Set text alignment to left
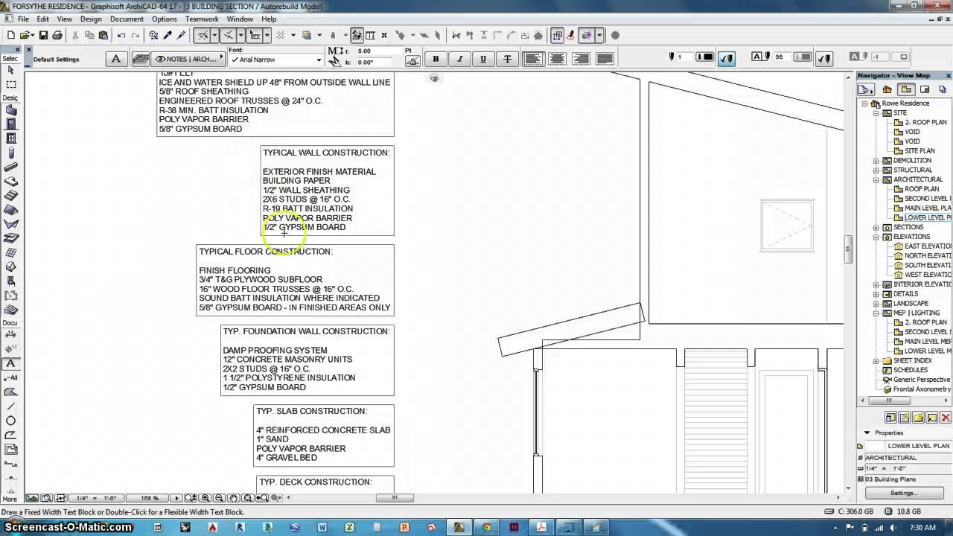Image resolution: width=953 pixels, height=536 pixels. [533, 59]
